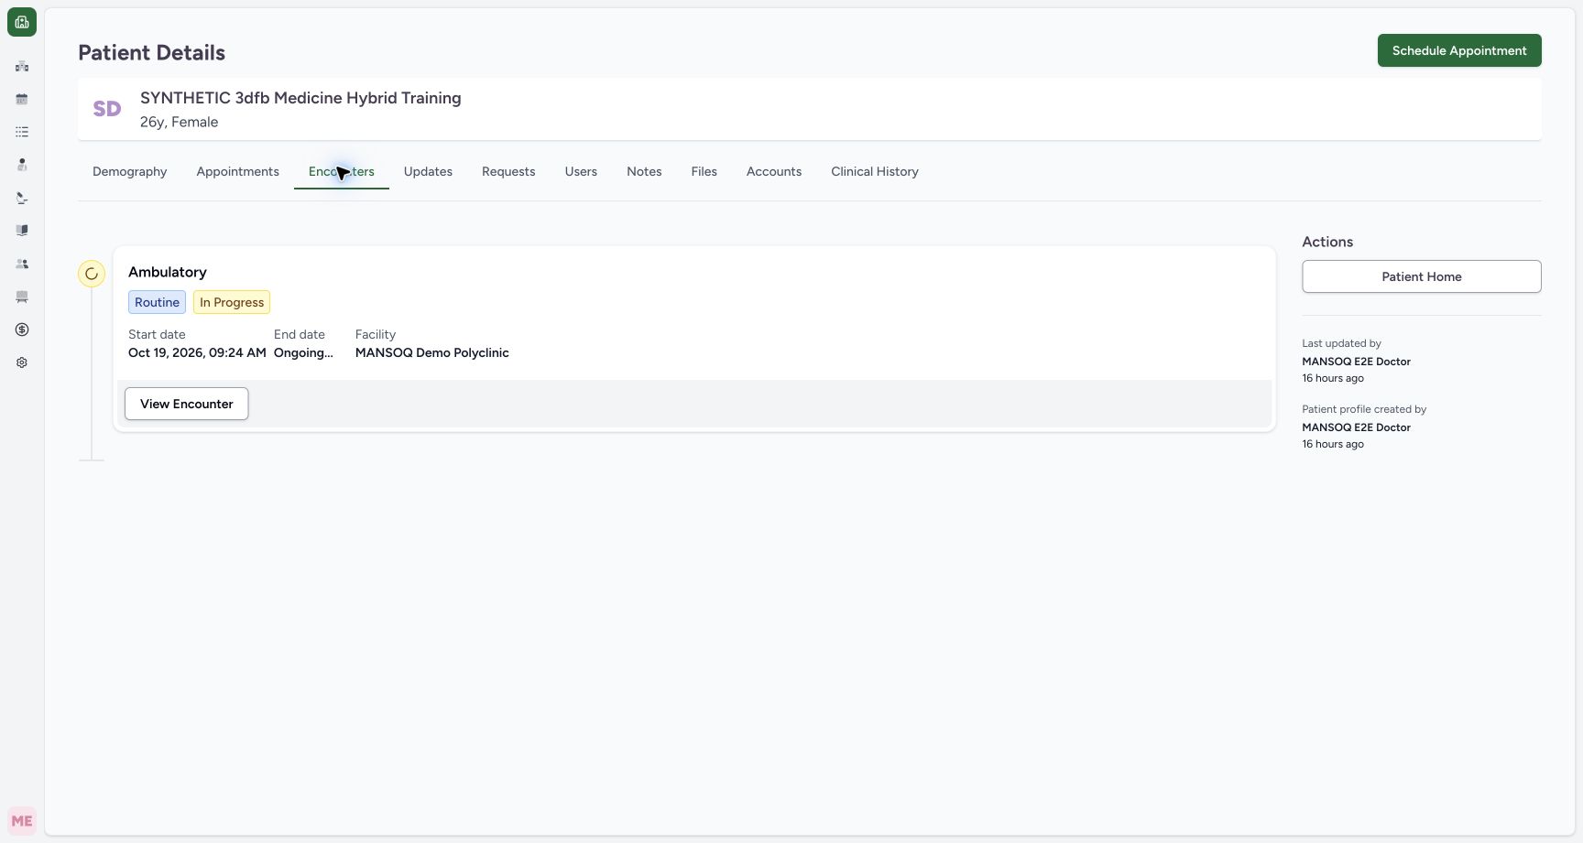Switch to the Demography tab

coord(129,171)
